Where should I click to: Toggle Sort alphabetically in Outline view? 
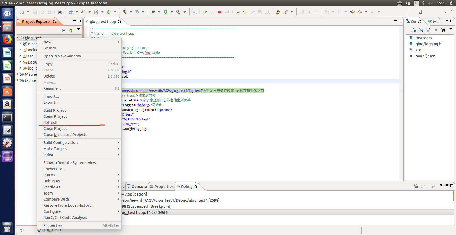[414, 30]
